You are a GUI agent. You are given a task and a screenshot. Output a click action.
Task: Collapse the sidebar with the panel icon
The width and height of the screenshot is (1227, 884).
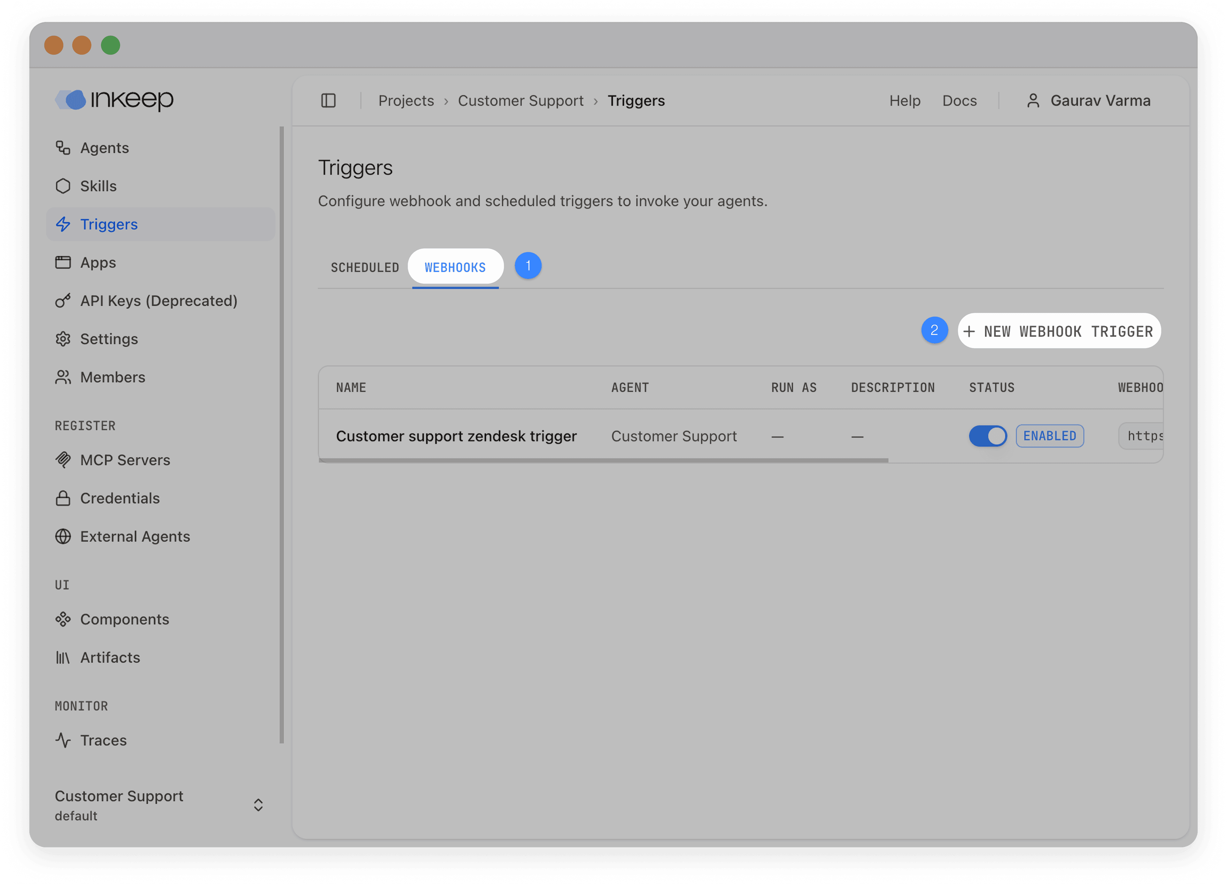click(x=328, y=100)
